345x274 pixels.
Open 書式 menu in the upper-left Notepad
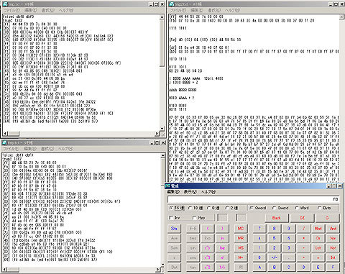(48, 10)
